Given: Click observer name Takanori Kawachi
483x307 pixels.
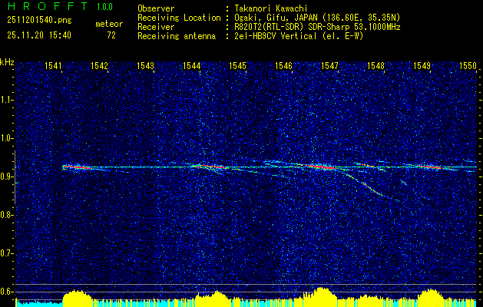Looking at the screenshot, I should click(270, 8).
